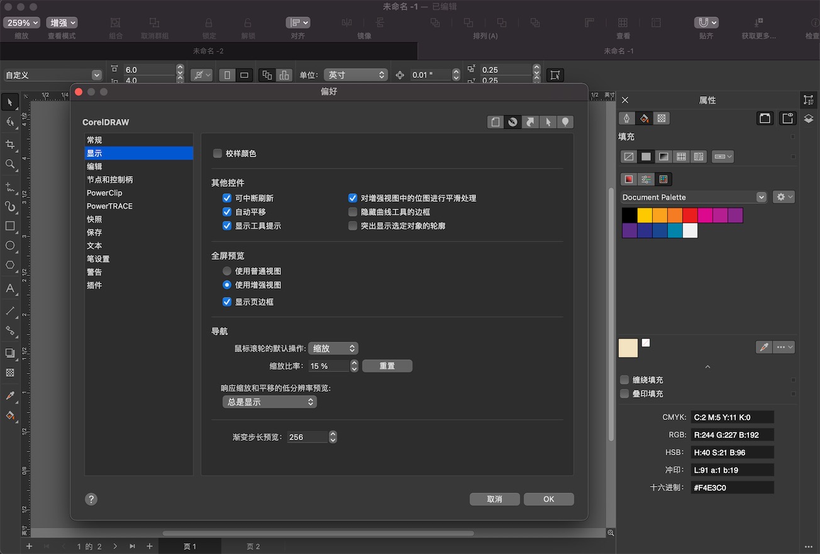Toggle 对增强视图中的位图进行平滑处理 checkbox

[x=353, y=198]
